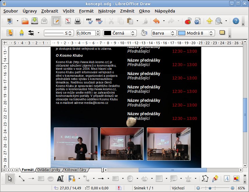
Task: Toggle Edit File mode
Action: [56, 21]
